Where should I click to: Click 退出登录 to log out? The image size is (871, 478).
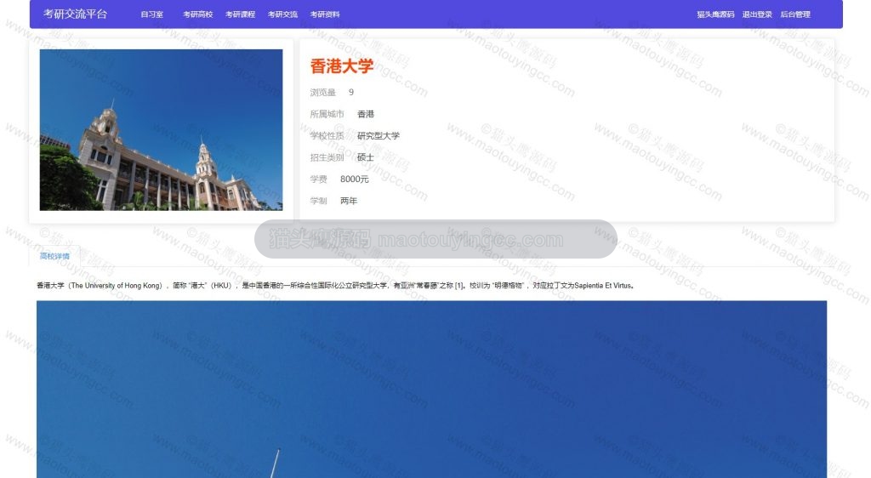click(757, 14)
